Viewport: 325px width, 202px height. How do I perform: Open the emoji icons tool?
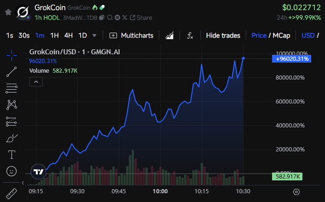tap(12, 171)
